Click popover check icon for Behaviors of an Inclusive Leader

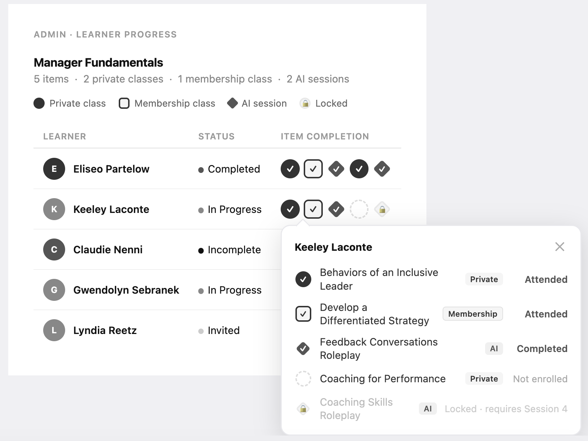coord(303,279)
